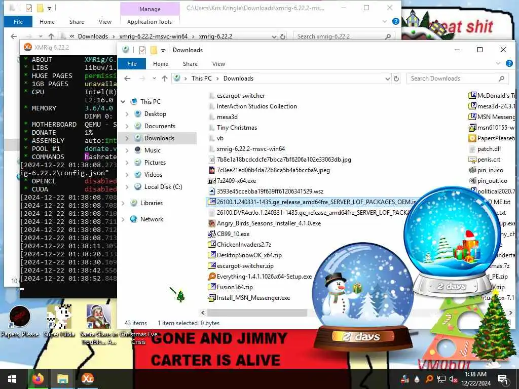Image resolution: width=519 pixels, height=389 pixels.
Task: Go back in Downloads window
Action: pyautogui.click(x=127, y=79)
